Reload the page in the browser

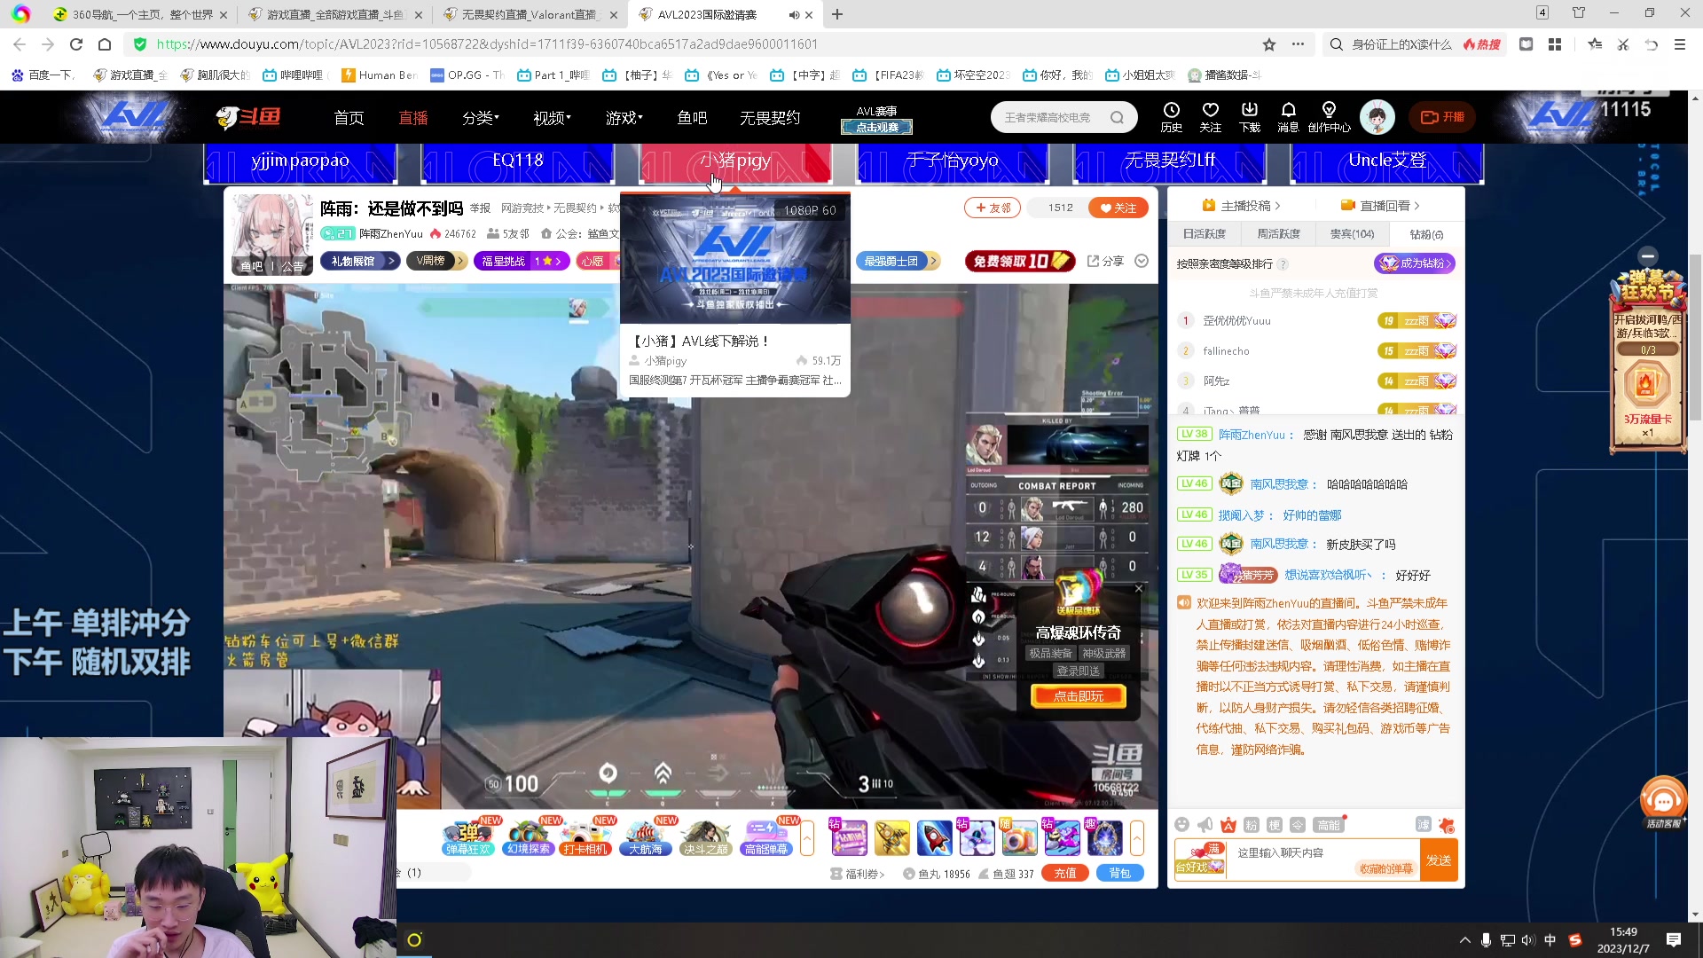click(76, 44)
